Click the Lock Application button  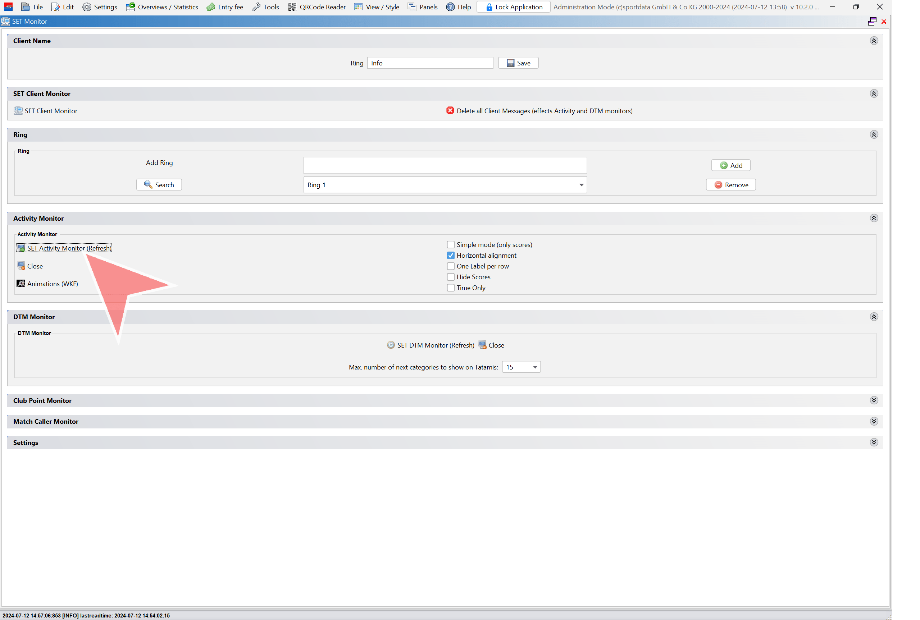tap(513, 7)
